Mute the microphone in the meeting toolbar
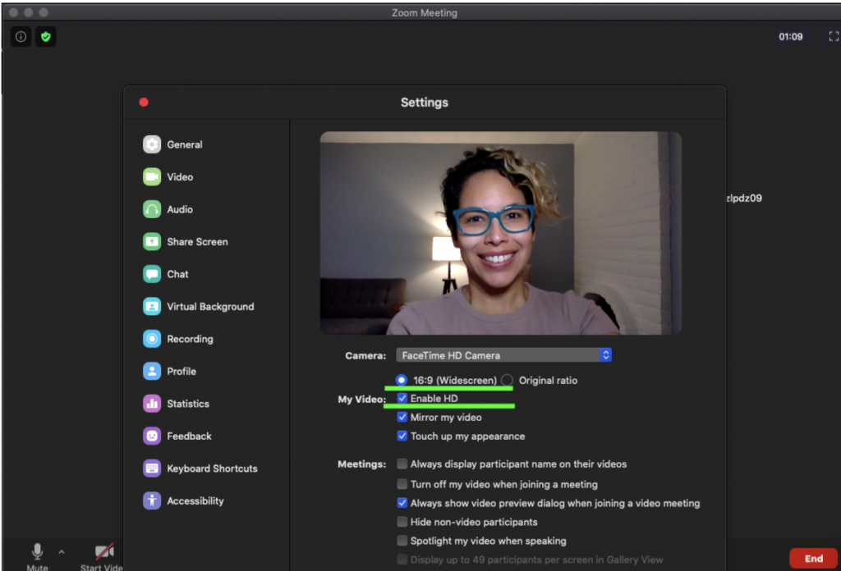Screen dimensions: 841x571 click(x=37, y=556)
